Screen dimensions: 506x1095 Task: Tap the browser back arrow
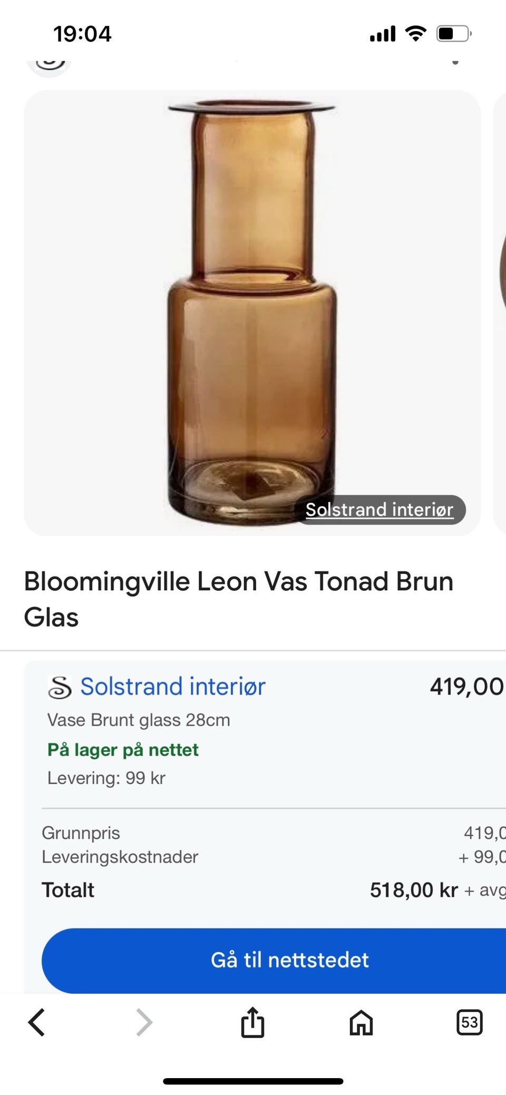point(36,1022)
